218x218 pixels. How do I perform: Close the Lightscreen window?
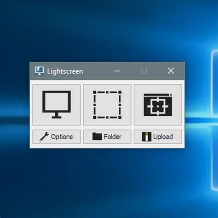click(171, 71)
